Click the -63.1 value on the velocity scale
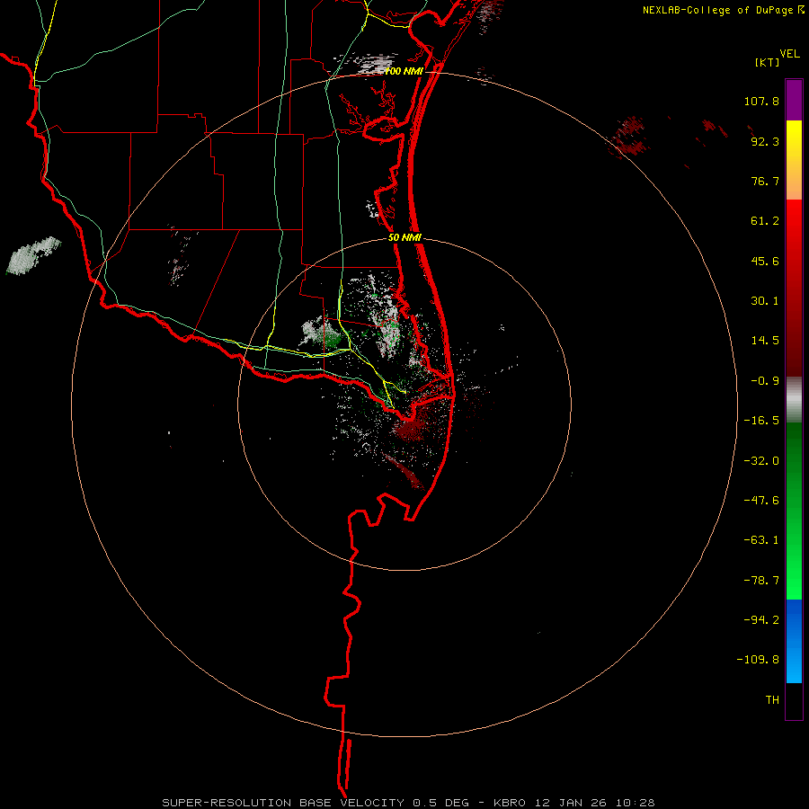This screenshot has width=809, height=809. [761, 540]
